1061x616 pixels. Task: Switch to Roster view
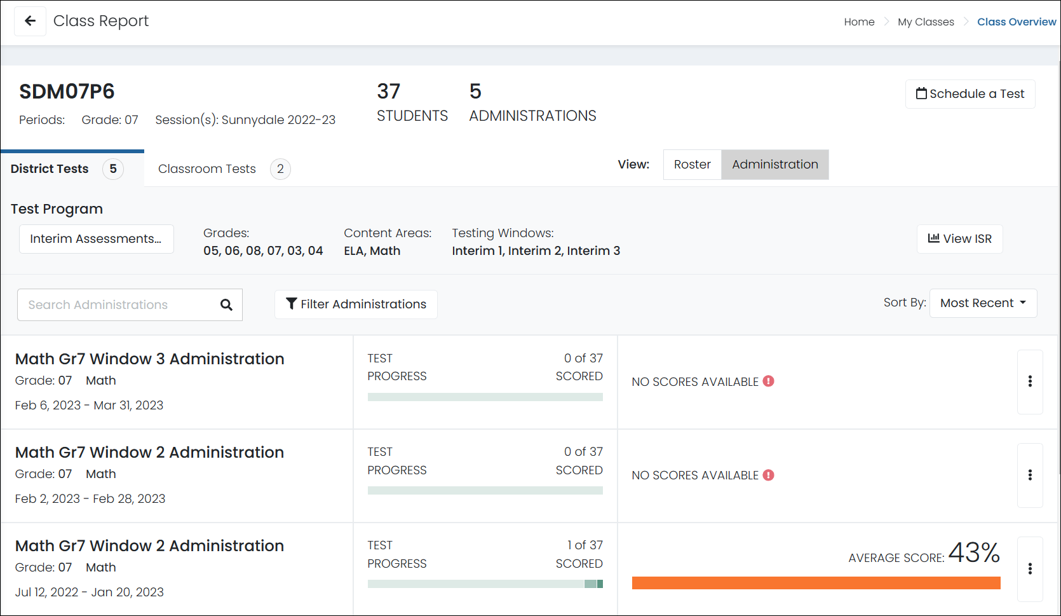[692, 165]
